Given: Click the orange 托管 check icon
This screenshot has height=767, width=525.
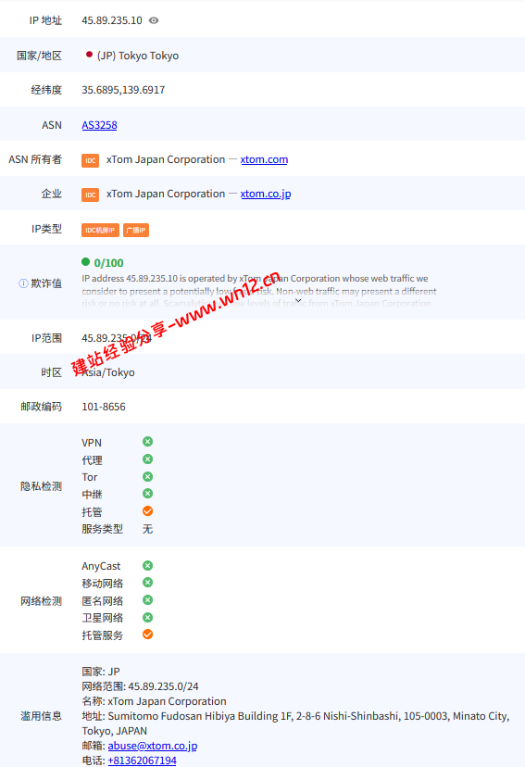Looking at the screenshot, I should click(147, 511).
